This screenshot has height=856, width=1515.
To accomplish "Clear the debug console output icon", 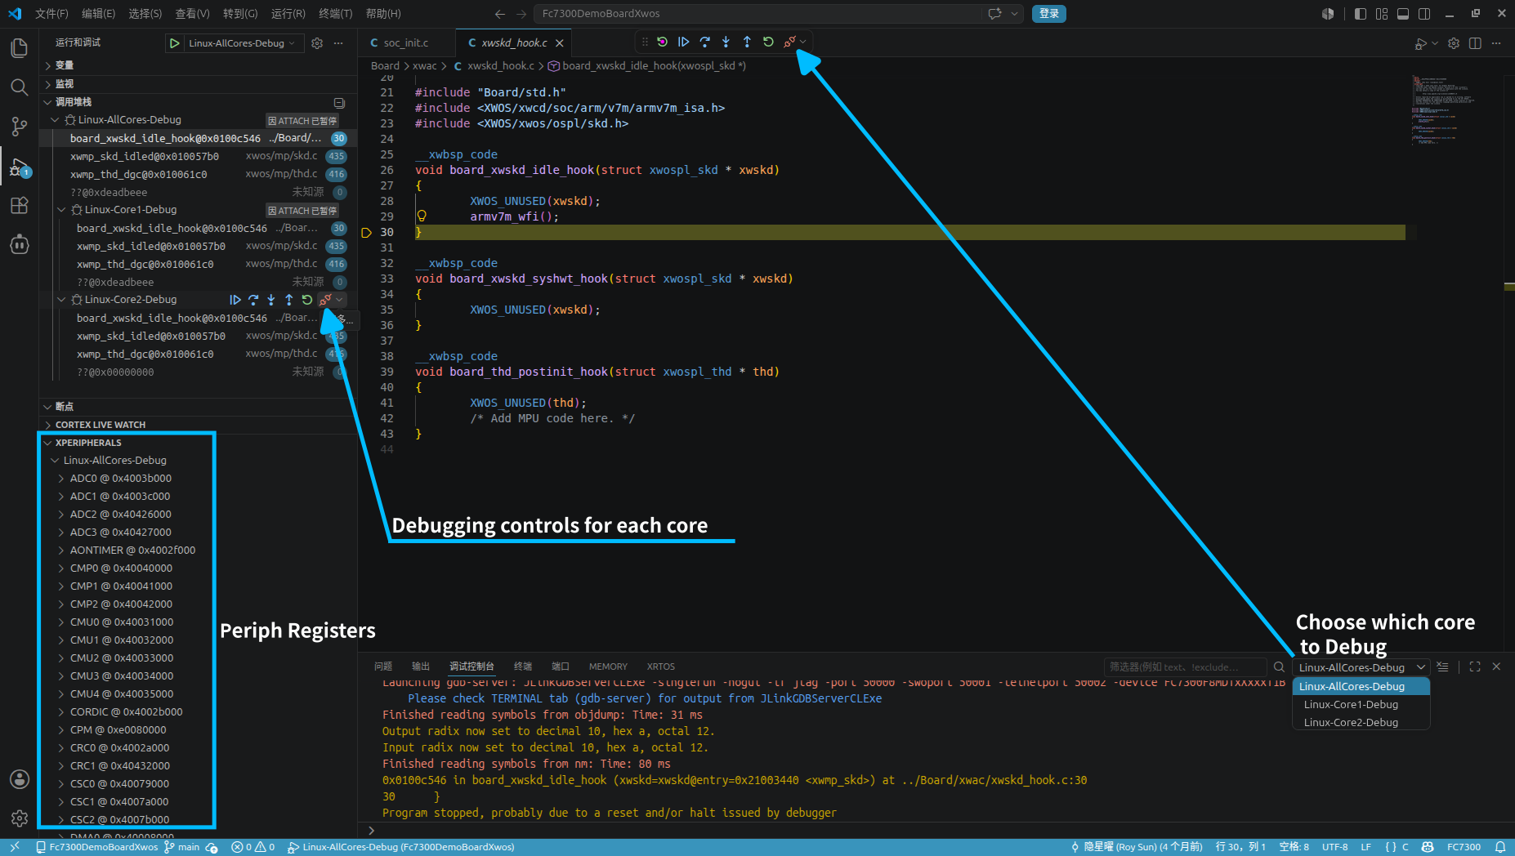I will [1442, 667].
